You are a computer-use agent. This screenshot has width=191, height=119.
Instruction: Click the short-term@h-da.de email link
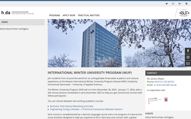tap(166, 85)
